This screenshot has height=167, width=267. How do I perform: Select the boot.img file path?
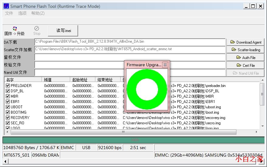coord(171,112)
